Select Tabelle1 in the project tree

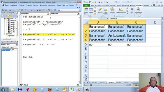(13, 22)
